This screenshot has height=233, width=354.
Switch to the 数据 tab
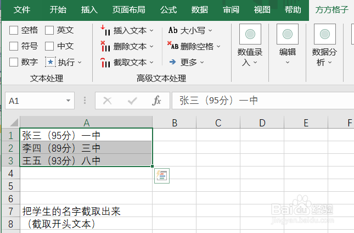point(200,10)
